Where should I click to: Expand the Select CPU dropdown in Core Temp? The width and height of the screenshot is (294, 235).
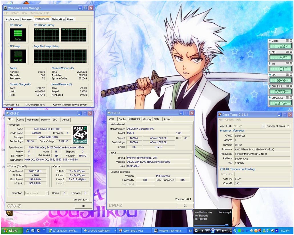pyautogui.click(x=264, y=126)
